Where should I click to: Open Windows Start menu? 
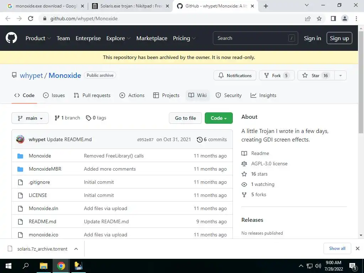[9, 266]
